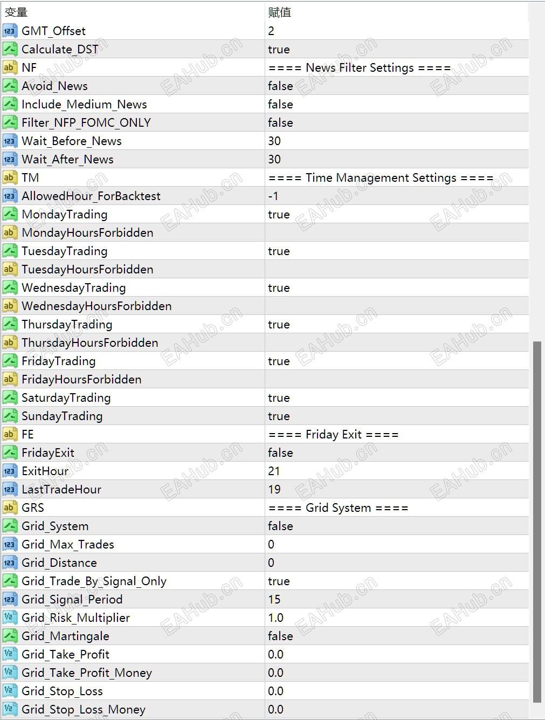Image resolution: width=545 pixels, height=720 pixels.
Task: Select the Grid_Distance variable name
Action: [x=59, y=563]
